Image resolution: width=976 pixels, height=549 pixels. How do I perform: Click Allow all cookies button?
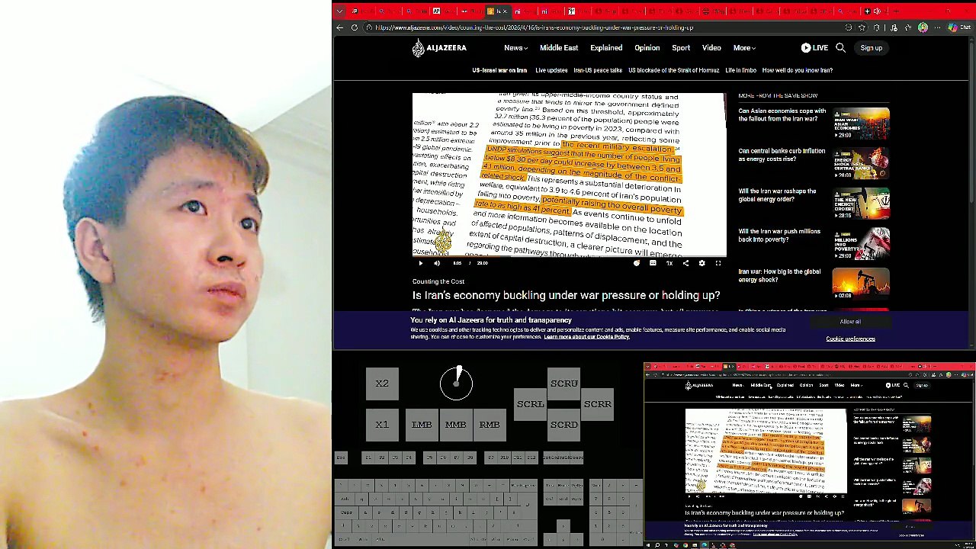coord(850,322)
